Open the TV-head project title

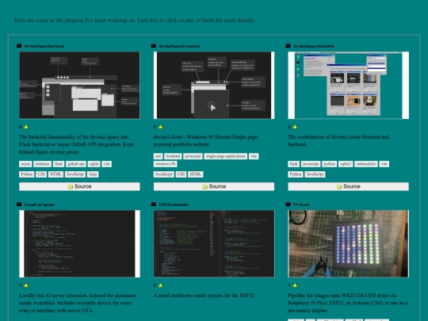click(x=301, y=204)
